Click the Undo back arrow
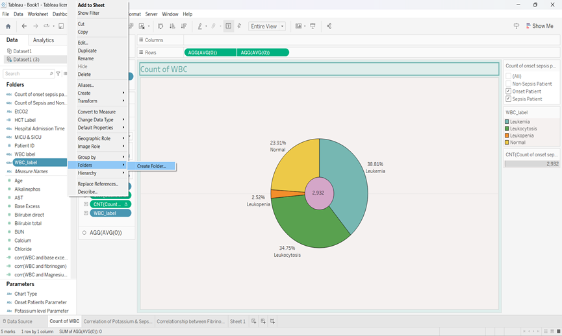Image resolution: width=562 pixels, height=336 pixels. point(25,26)
